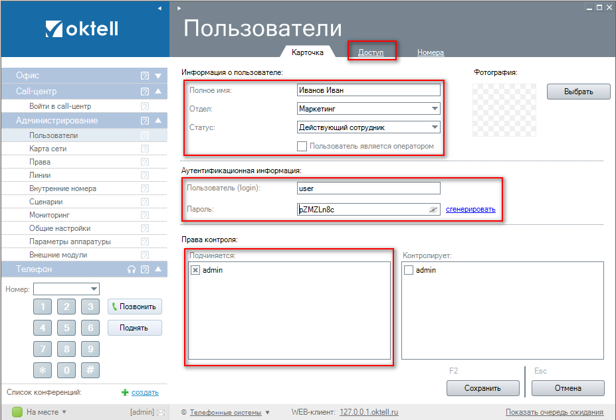Switch to the Номера tab
This screenshot has height=420, width=616.
pyautogui.click(x=431, y=52)
